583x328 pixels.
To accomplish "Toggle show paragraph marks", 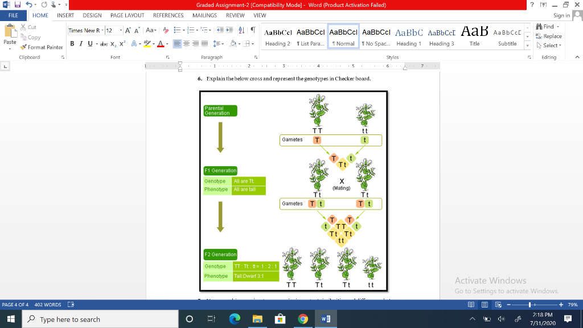I will [252, 31].
